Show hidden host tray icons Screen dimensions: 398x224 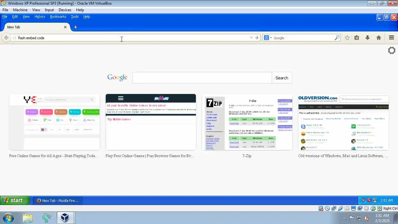(344, 218)
